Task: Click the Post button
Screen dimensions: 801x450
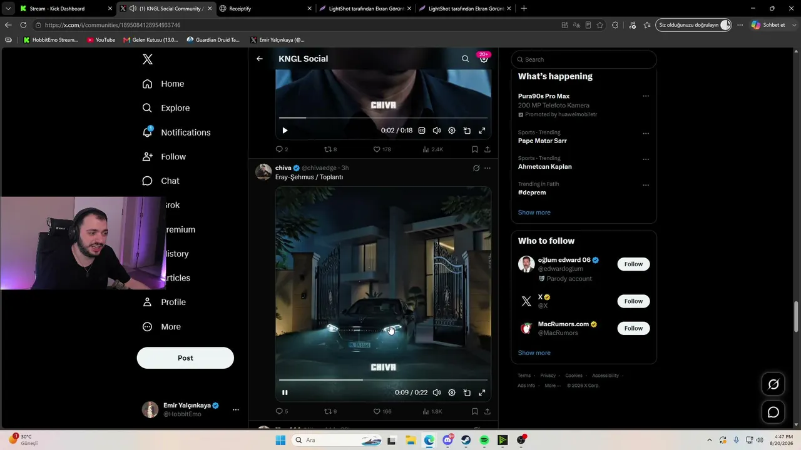Action: pyautogui.click(x=185, y=358)
